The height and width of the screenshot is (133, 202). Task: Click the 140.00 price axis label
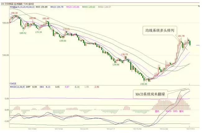pyautogui.click(x=6, y=55)
